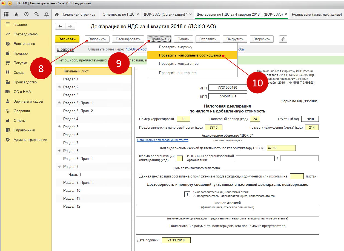The width and height of the screenshot is (344, 251).
Task: Open the Notifications bell icon
Action: coord(47,14)
